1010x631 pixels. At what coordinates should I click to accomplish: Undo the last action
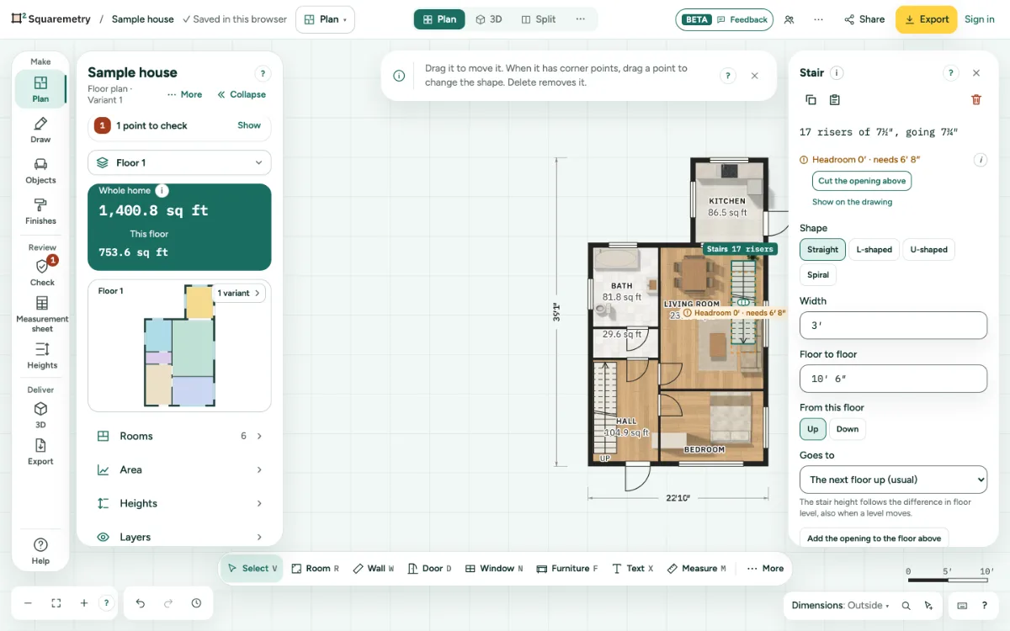[141, 603]
